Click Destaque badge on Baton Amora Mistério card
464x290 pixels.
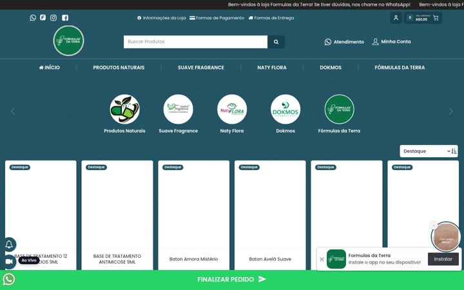coord(173,167)
